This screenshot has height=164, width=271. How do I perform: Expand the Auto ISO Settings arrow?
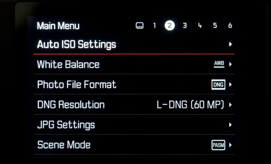pyautogui.click(x=230, y=44)
